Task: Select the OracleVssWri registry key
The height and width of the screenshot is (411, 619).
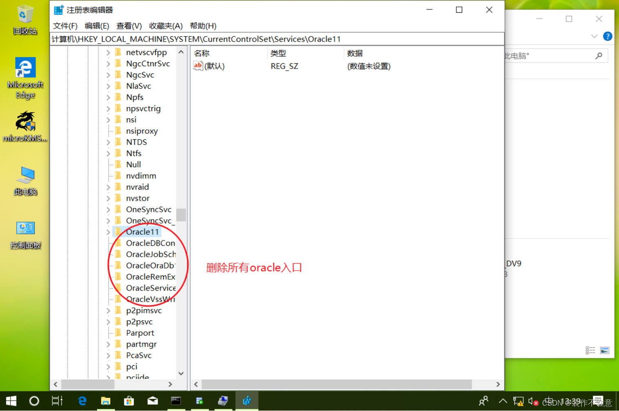Action: click(x=150, y=299)
